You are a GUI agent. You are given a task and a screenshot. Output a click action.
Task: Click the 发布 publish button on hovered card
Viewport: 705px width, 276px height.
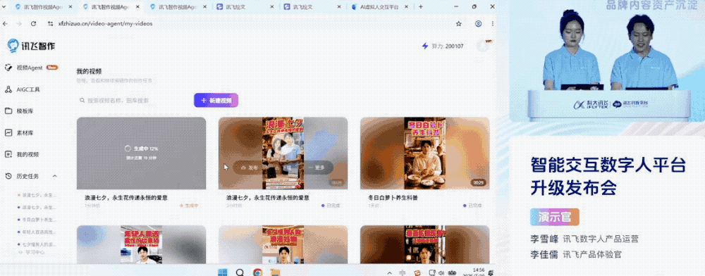(x=250, y=168)
